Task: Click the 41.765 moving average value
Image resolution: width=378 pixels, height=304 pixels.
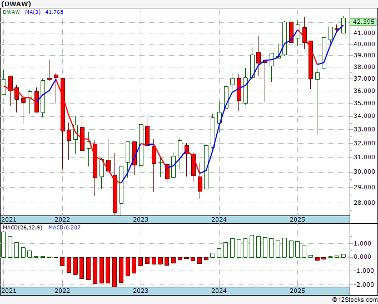Action: pyautogui.click(x=54, y=12)
